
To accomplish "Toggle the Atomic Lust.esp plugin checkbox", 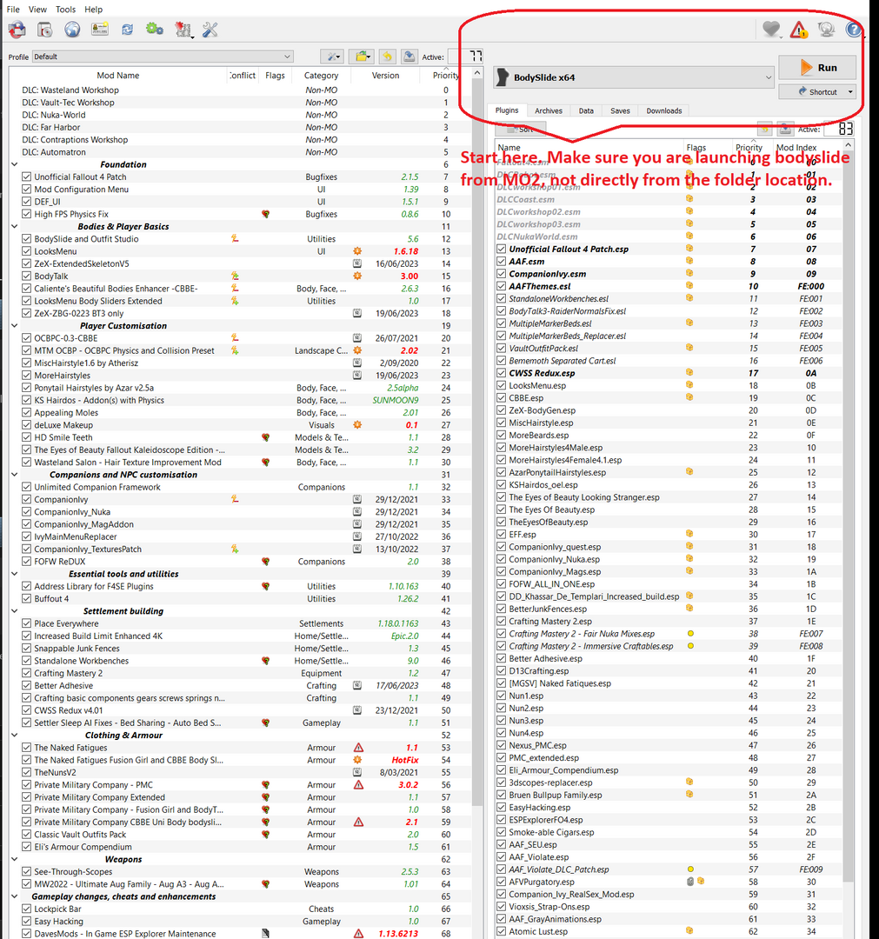I will point(501,931).
